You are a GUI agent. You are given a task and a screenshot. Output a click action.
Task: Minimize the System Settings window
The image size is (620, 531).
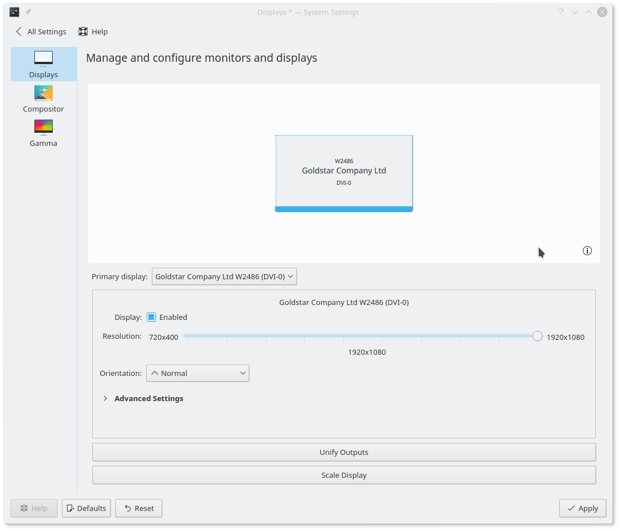pyautogui.click(x=575, y=12)
